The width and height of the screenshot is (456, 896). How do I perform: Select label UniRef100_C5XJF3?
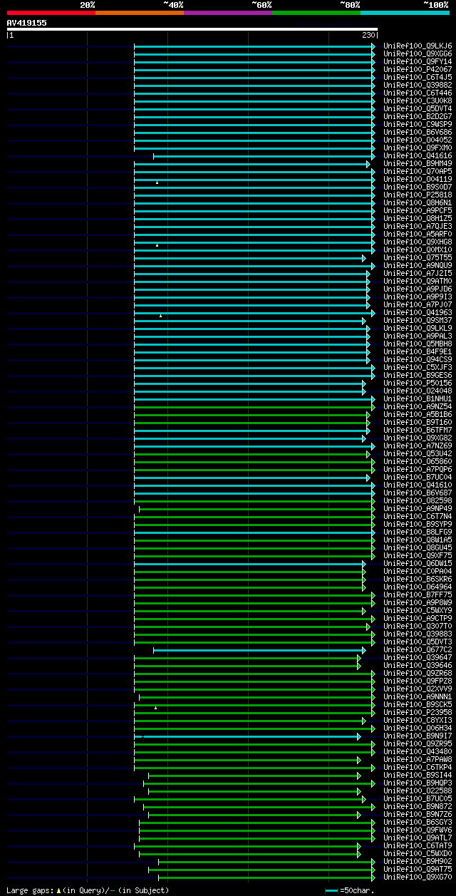click(418, 368)
